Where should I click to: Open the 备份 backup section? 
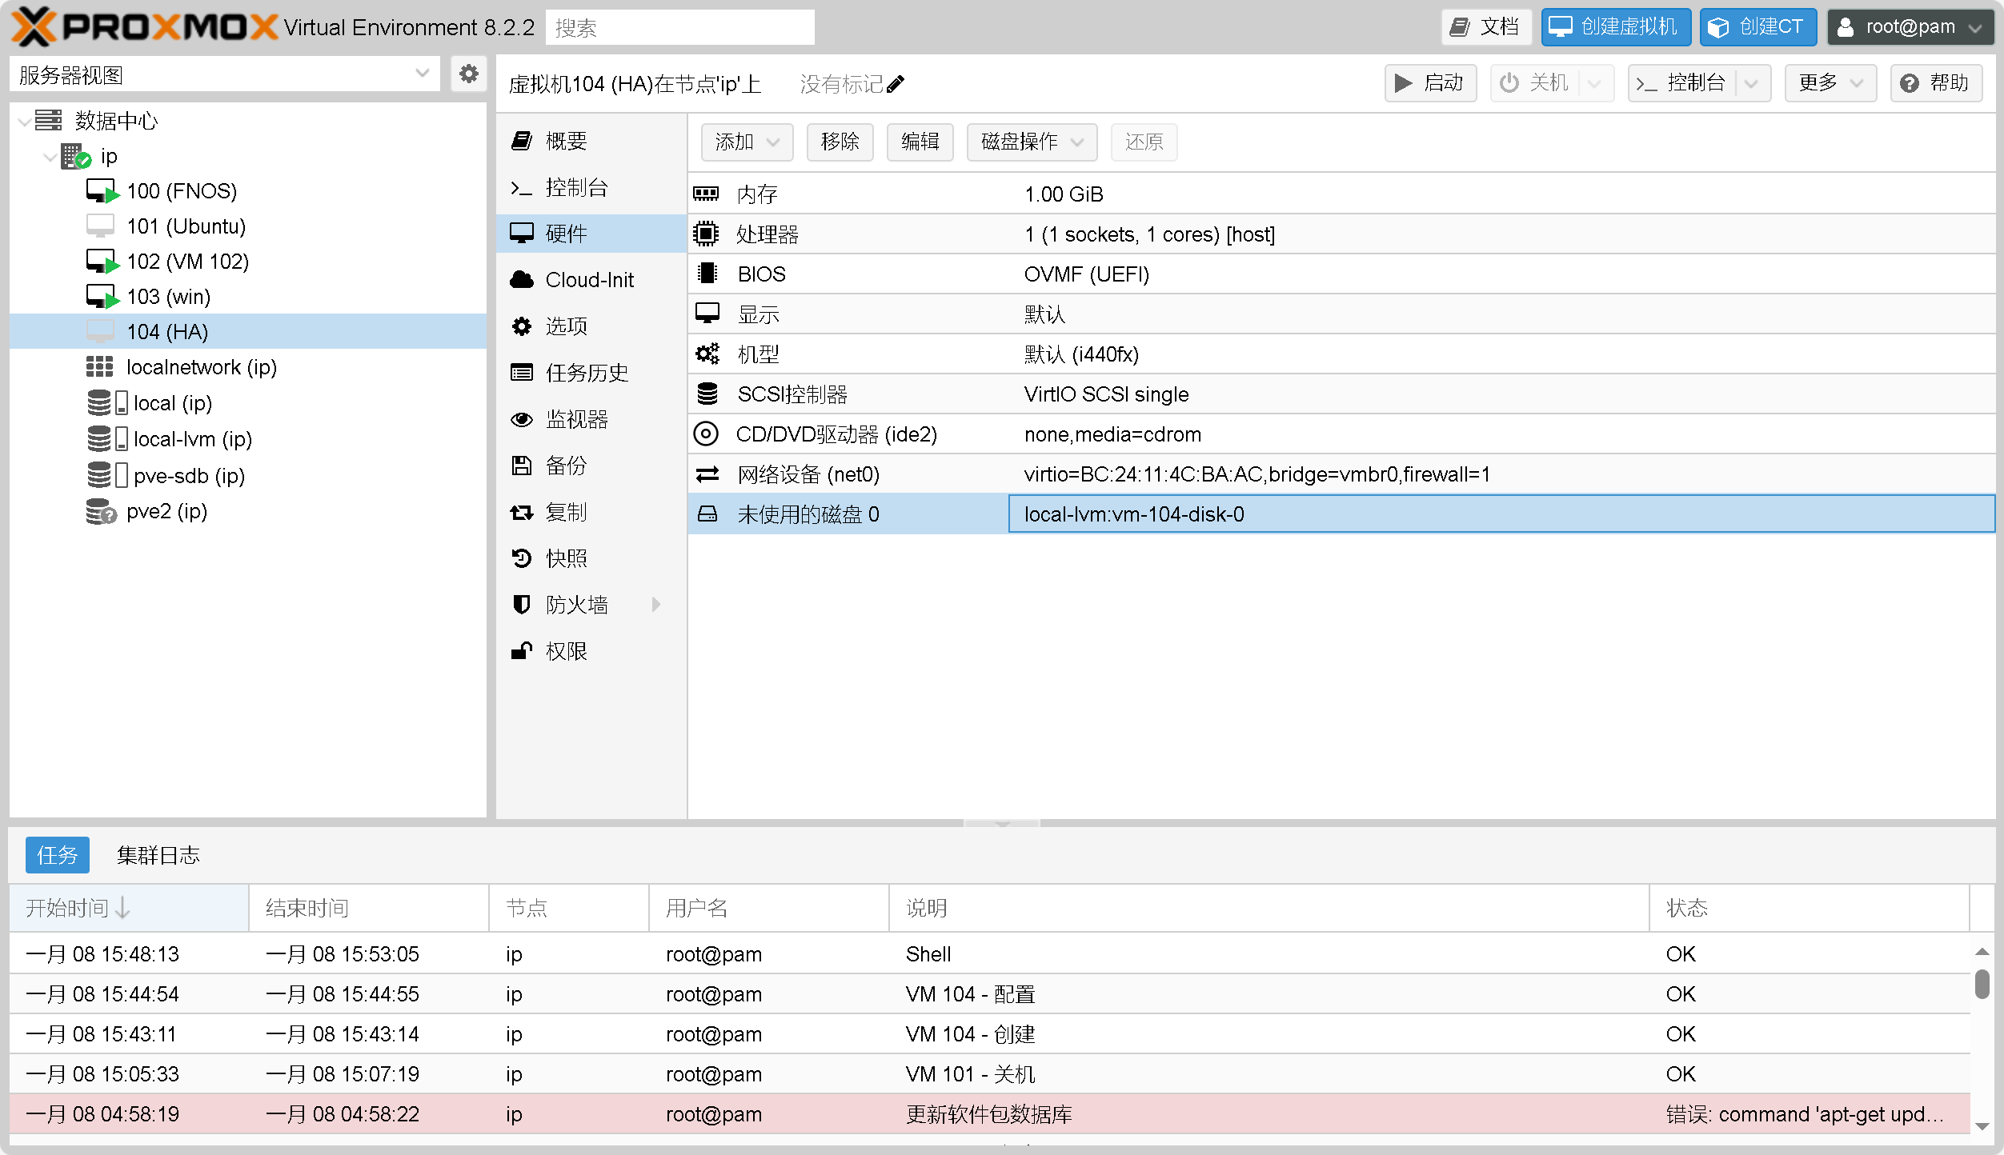point(591,466)
